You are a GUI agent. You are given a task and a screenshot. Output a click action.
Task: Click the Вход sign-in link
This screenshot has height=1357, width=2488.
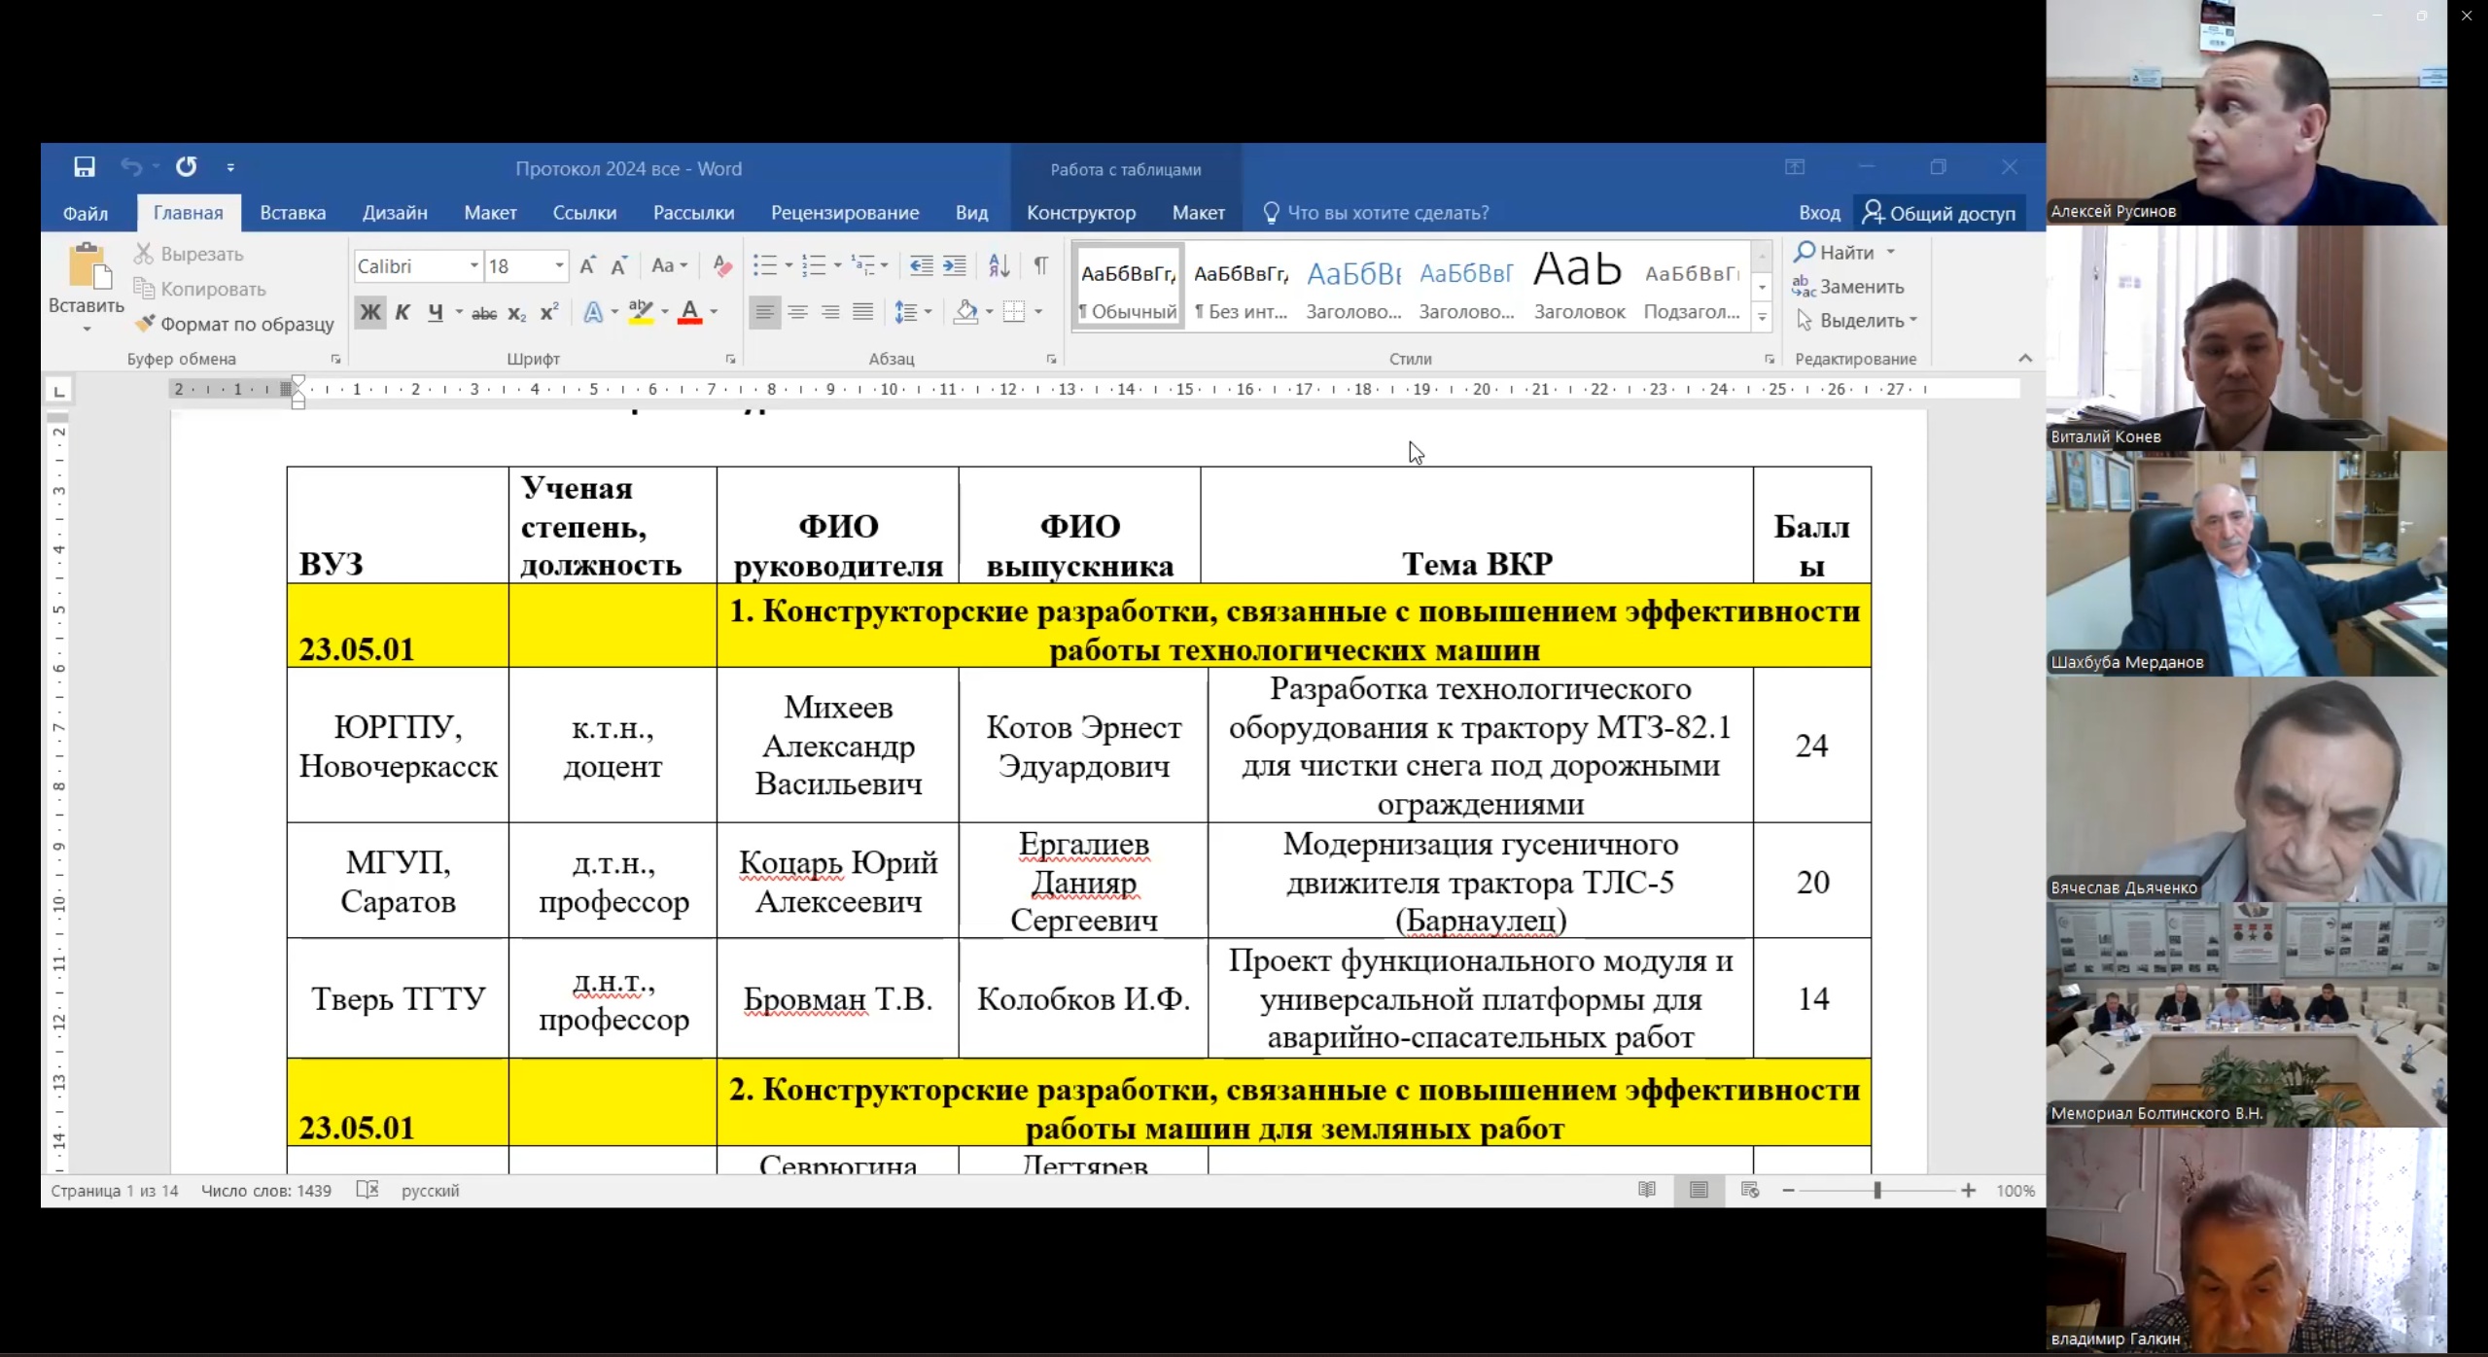click(x=1819, y=213)
